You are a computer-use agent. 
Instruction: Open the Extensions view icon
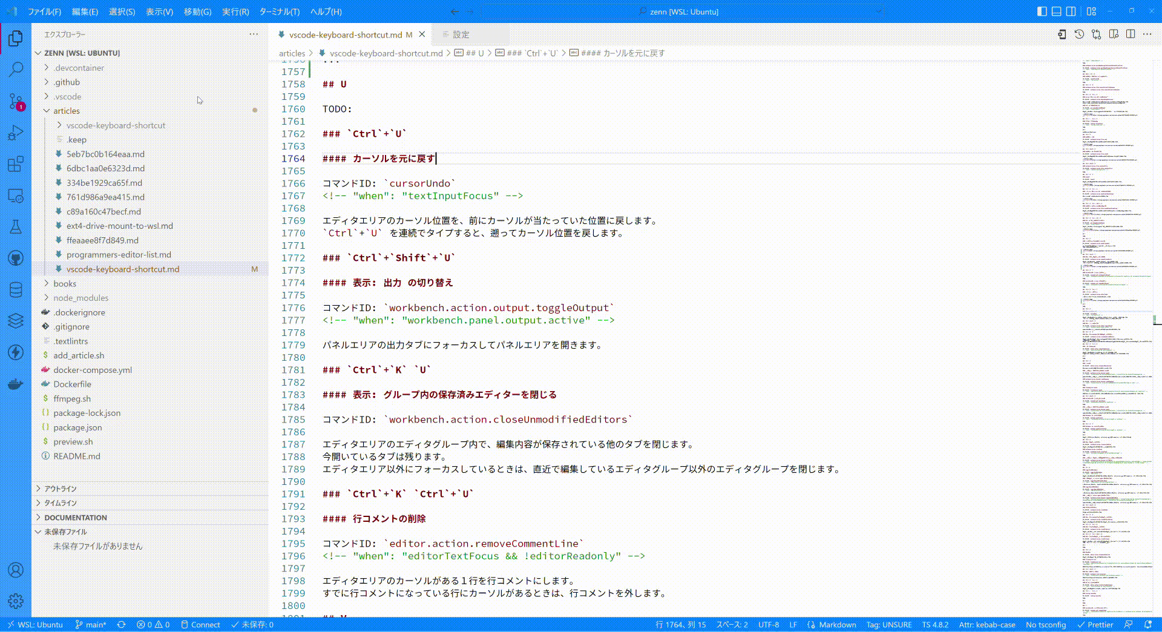16,164
